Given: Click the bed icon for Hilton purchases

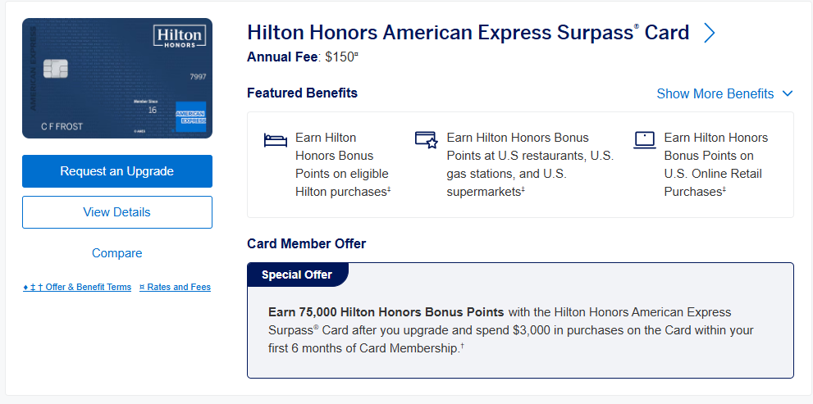Looking at the screenshot, I should coord(275,139).
